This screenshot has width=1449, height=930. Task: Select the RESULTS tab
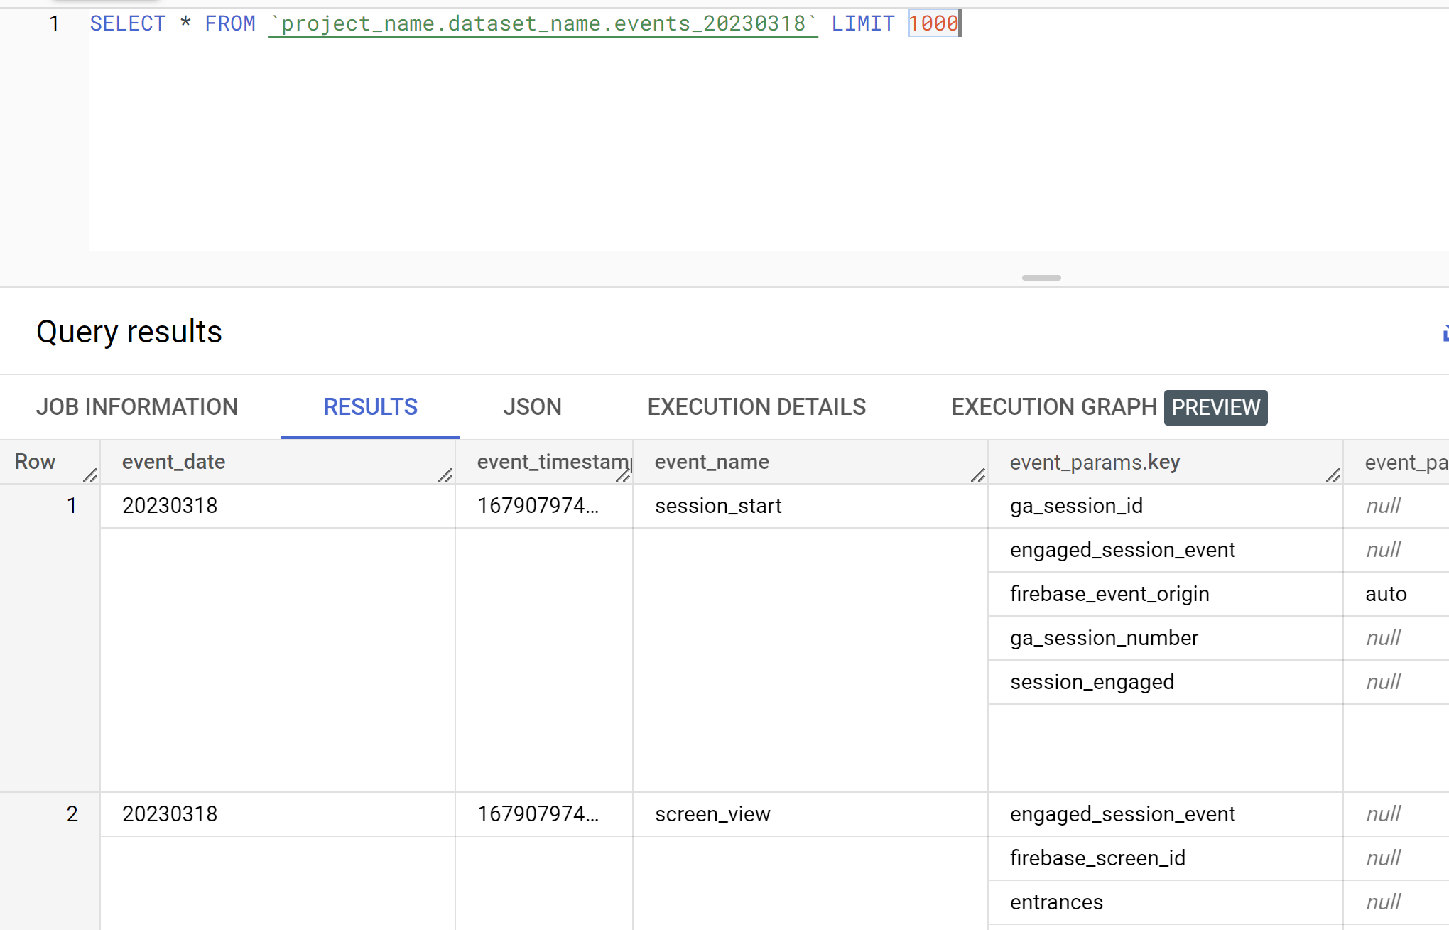[370, 407]
